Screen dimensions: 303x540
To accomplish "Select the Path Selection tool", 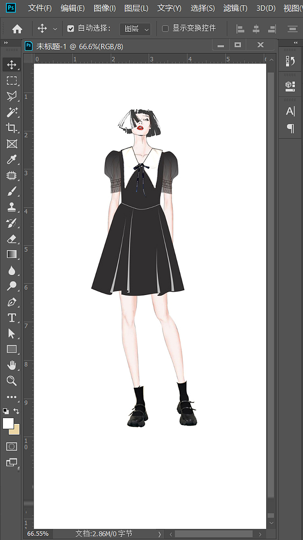I will (x=12, y=334).
